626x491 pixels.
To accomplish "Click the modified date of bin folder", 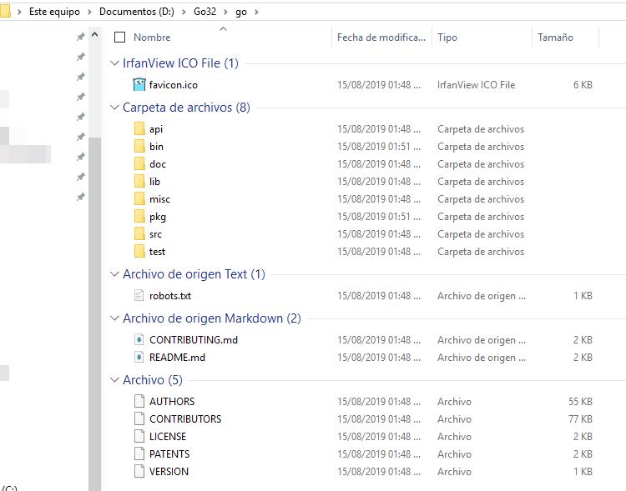I will click(x=379, y=147).
